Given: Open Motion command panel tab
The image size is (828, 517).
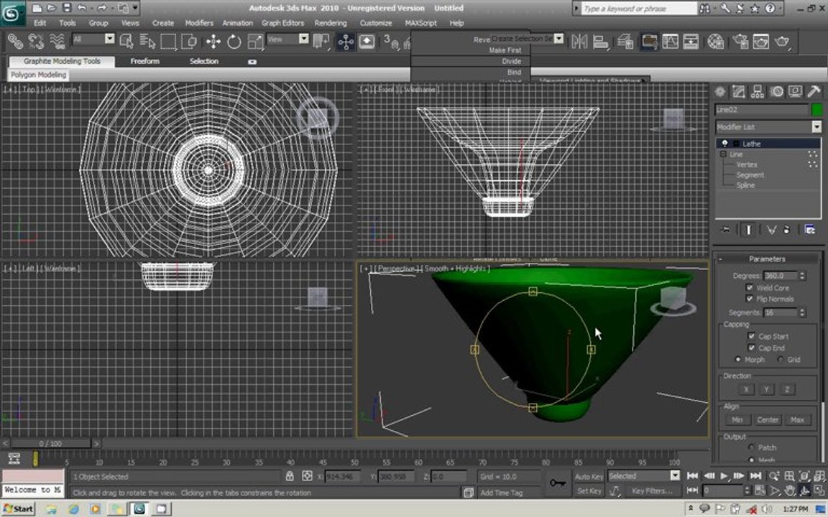Looking at the screenshot, I should (x=776, y=92).
